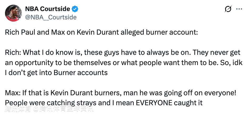Click the tweet headline ending 'alleged burner account:'
The image size is (246, 116).
101,33
